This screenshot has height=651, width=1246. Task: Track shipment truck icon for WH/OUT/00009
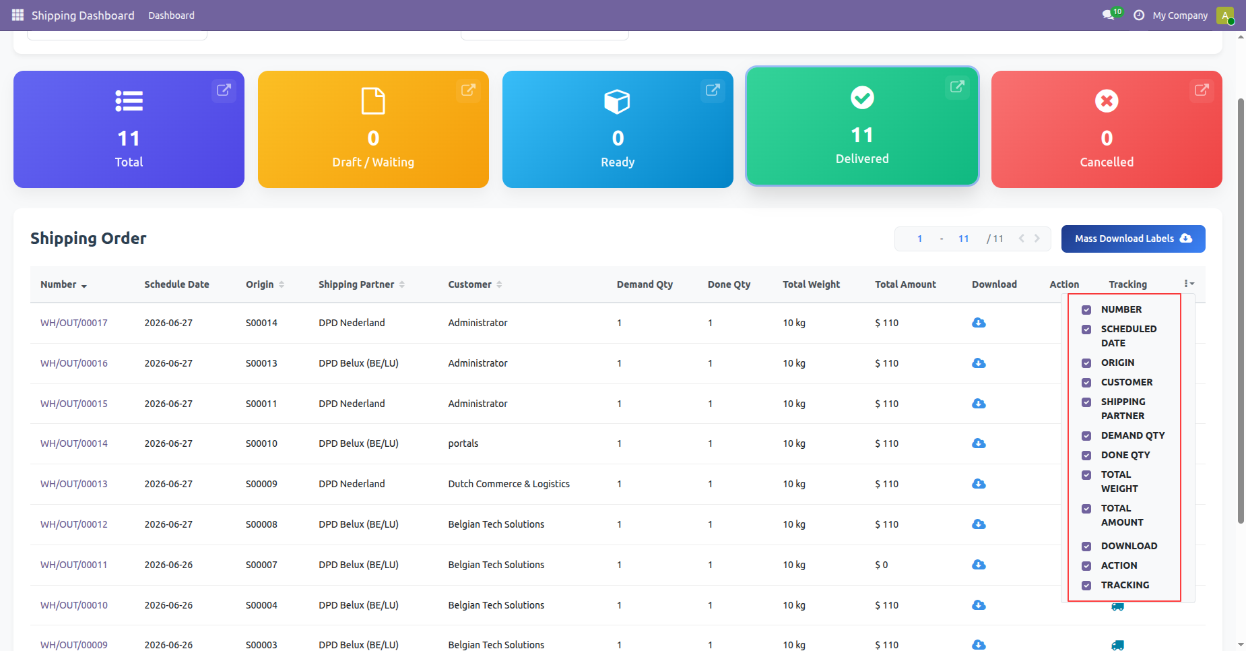tap(1117, 645)
